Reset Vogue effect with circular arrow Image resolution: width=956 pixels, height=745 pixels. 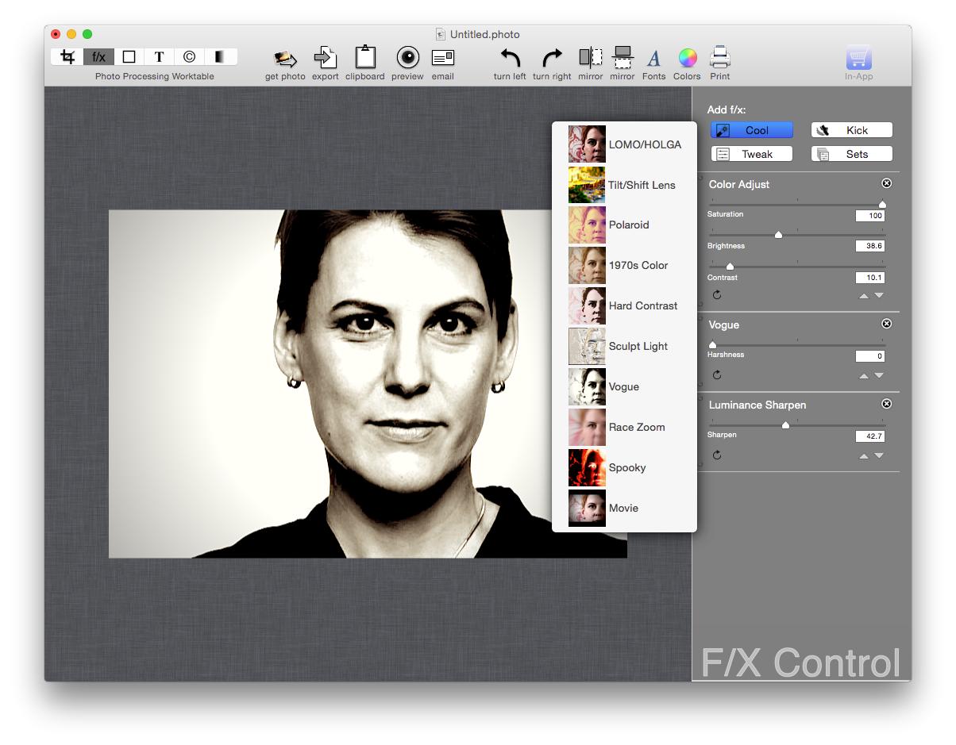717,375
